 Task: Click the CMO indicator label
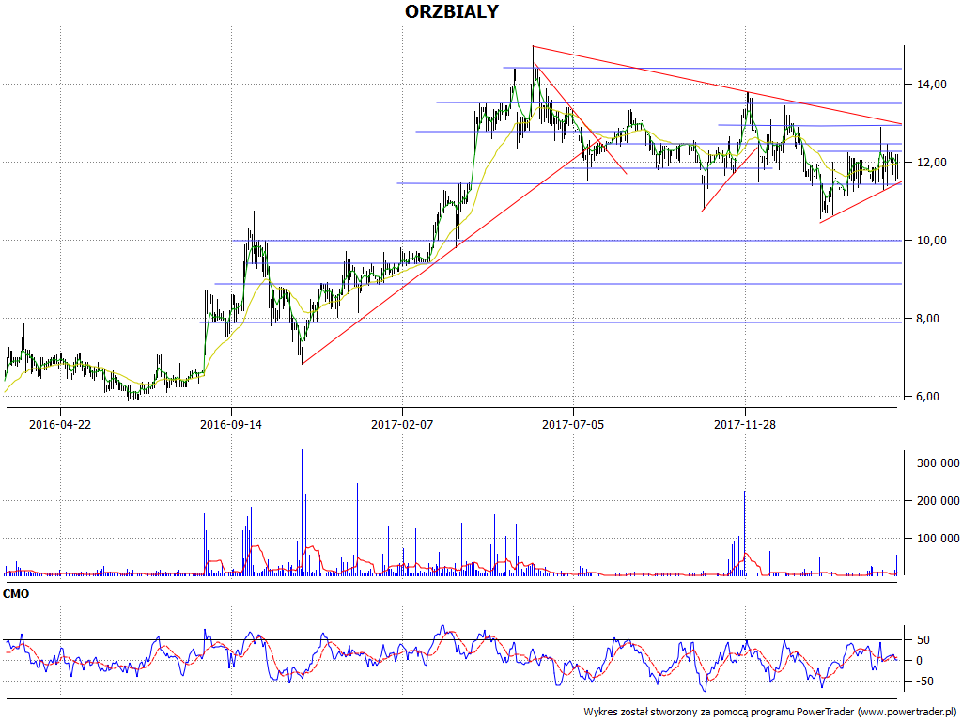click(16, 594)
